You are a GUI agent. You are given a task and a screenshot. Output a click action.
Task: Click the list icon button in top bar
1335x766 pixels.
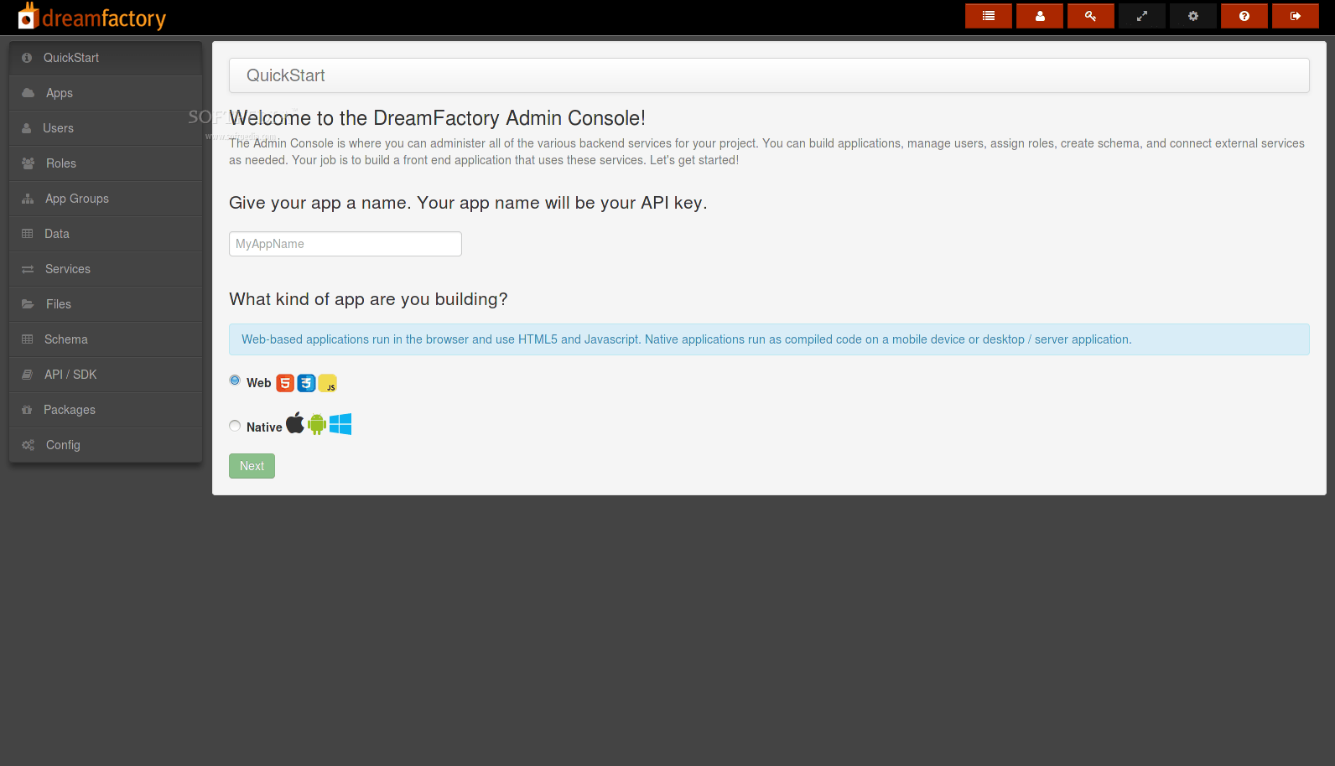click(x=989, y=16)
